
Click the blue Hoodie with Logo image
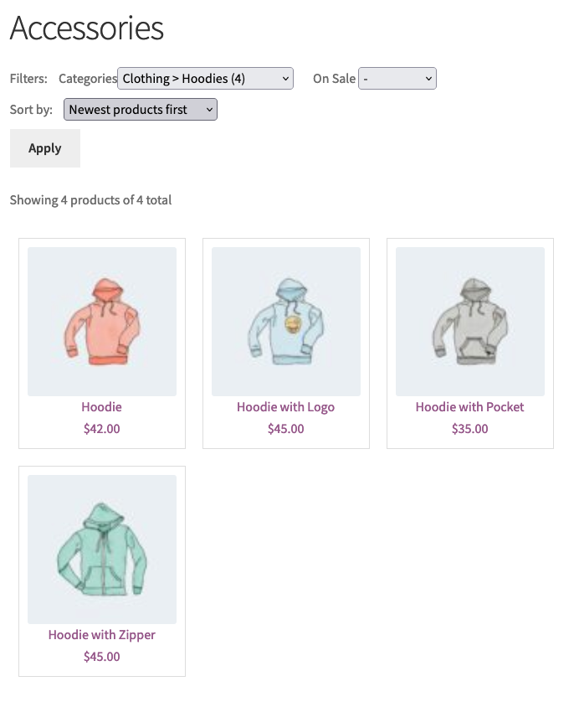tap(286, 321)
